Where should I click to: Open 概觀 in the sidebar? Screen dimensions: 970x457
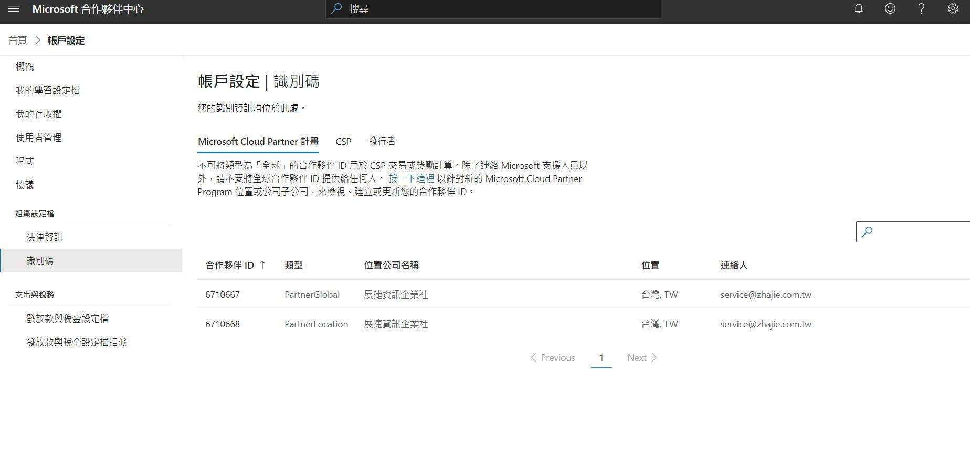(x=25, y=67)
